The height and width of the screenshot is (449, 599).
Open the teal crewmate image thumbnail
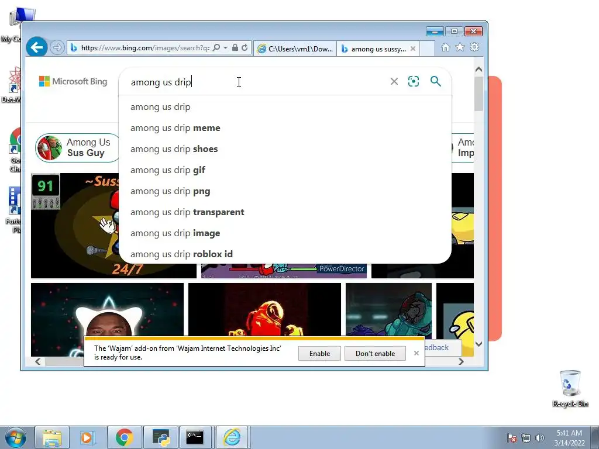pyautogui.click(x=388, y=310)
